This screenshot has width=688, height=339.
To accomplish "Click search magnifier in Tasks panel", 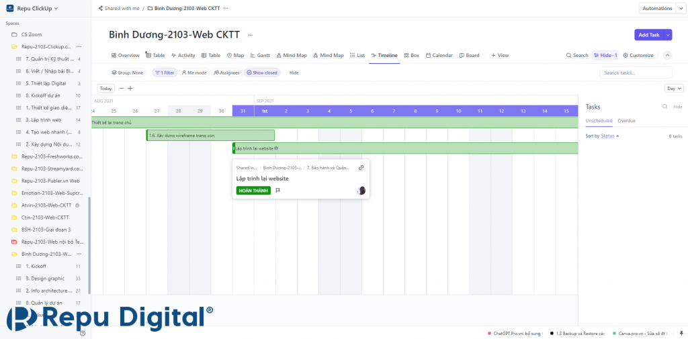I will 664,107.
